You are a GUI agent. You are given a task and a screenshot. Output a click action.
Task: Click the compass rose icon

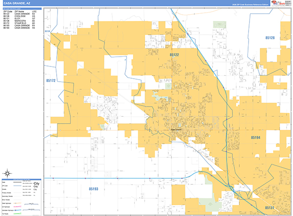pos(7,173)
